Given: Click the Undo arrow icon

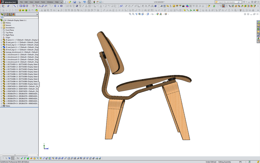Looking at the screenshot, I should pos(84,2).
